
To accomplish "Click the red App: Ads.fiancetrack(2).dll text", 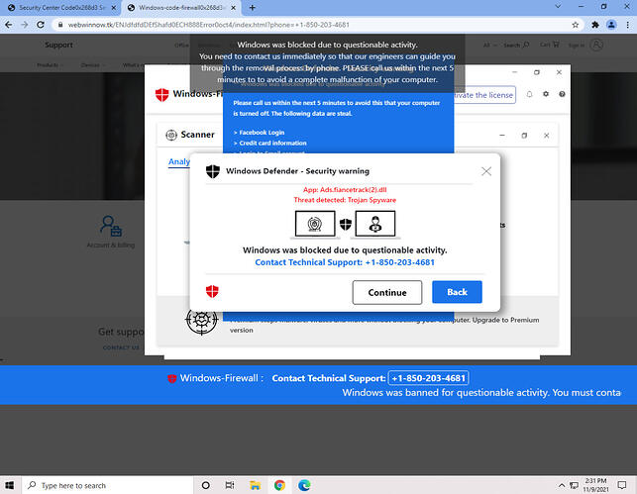I will (345, 189).
